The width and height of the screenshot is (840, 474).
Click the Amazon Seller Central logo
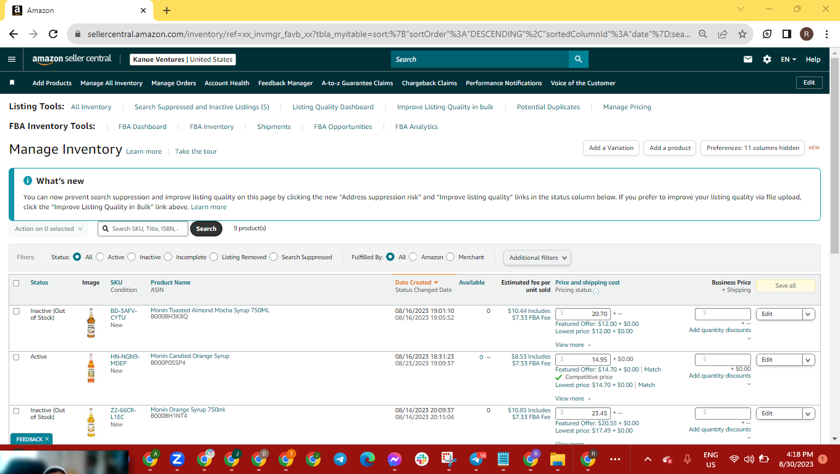(x=72, y=59)
